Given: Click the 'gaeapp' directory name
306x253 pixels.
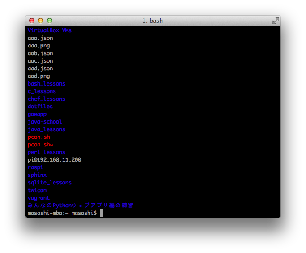Looking at the screenshot, I should [37, 114].
